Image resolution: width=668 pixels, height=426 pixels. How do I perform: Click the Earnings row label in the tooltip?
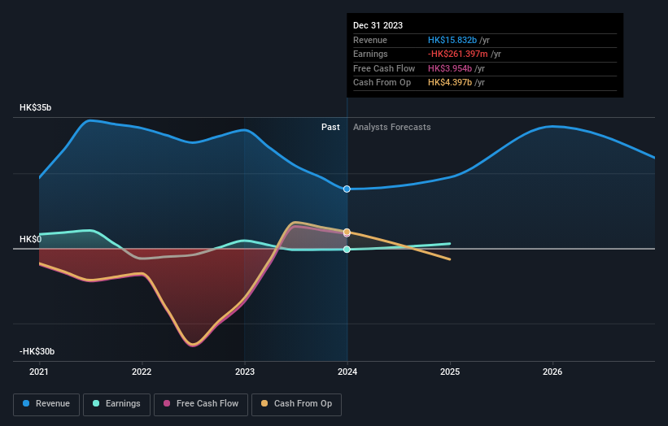370,54
